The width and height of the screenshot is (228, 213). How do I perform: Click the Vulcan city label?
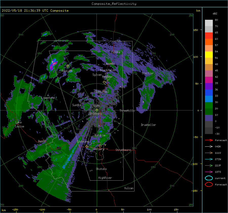[x=129, y=188]
